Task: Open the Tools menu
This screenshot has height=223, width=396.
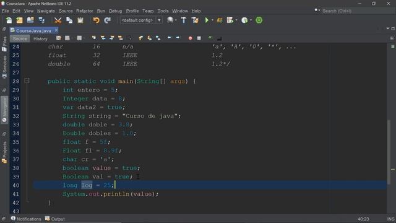Action: [163, 11]
